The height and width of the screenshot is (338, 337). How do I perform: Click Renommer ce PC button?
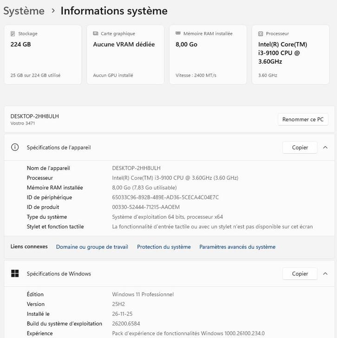(303, 119)
